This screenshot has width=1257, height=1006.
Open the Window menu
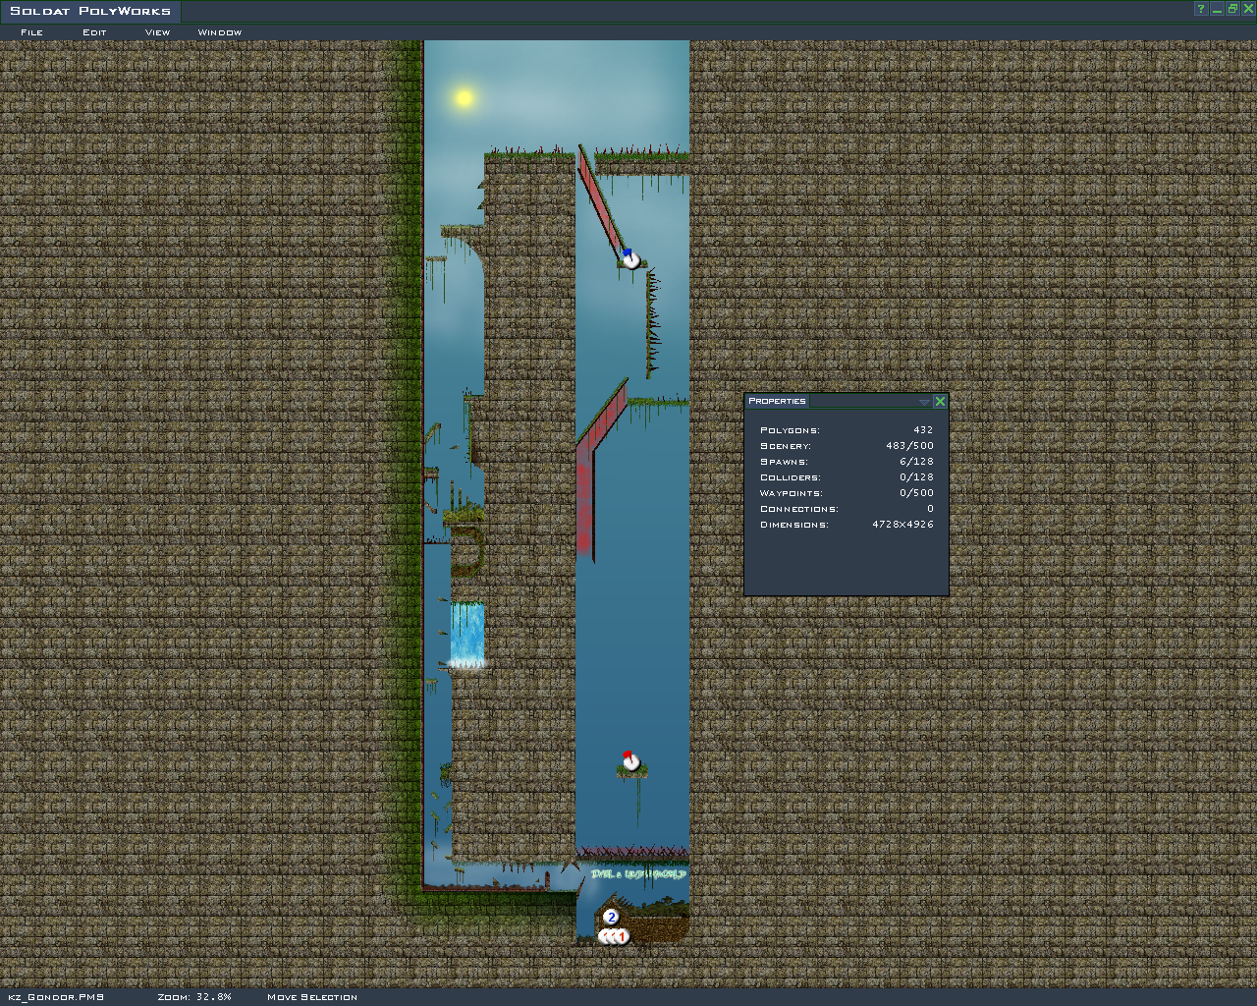coord(219,32)
